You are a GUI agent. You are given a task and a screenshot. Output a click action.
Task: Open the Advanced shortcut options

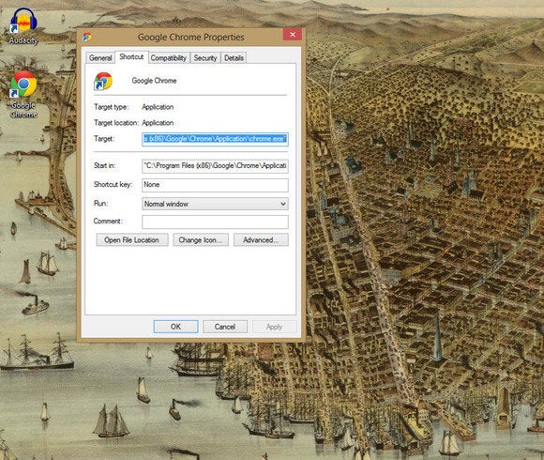pos(261,240)
